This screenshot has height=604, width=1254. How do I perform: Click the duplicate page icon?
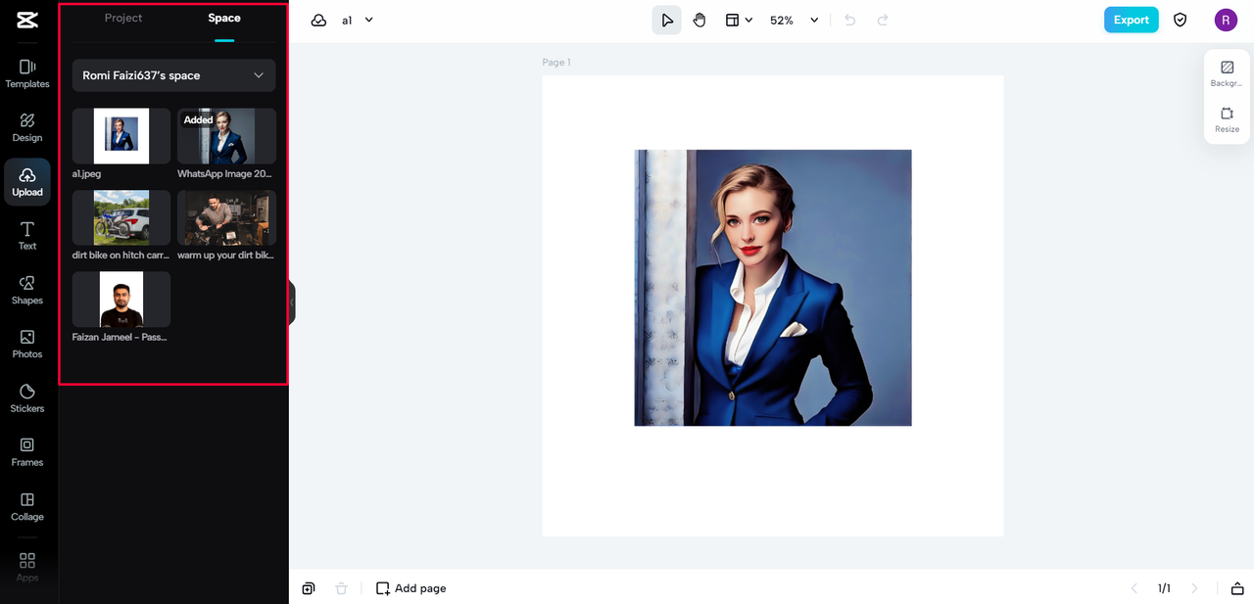[309, 588]
